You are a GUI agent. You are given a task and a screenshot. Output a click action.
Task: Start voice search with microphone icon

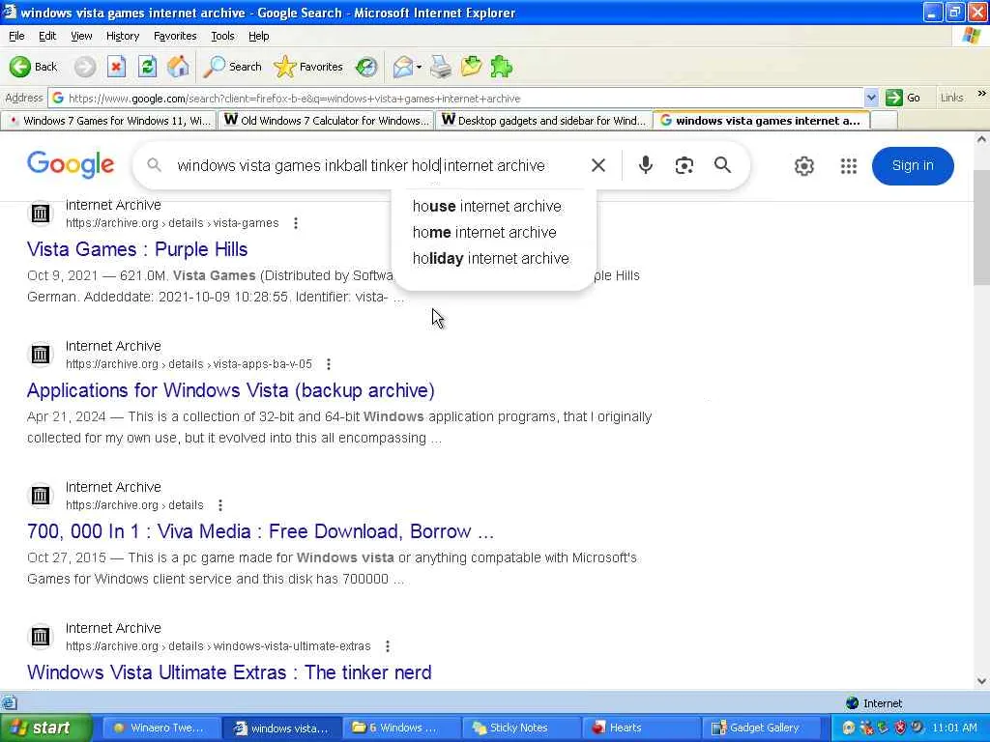pos(645,165)
